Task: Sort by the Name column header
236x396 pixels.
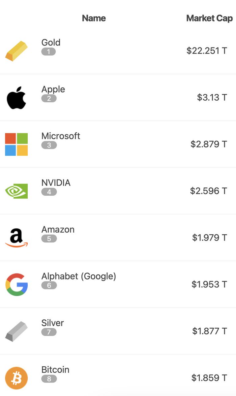Action: pos(94,18)
